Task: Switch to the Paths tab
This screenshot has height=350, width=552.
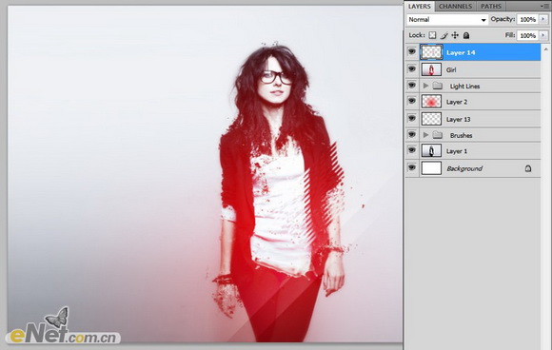Action: tap(491, 7)
